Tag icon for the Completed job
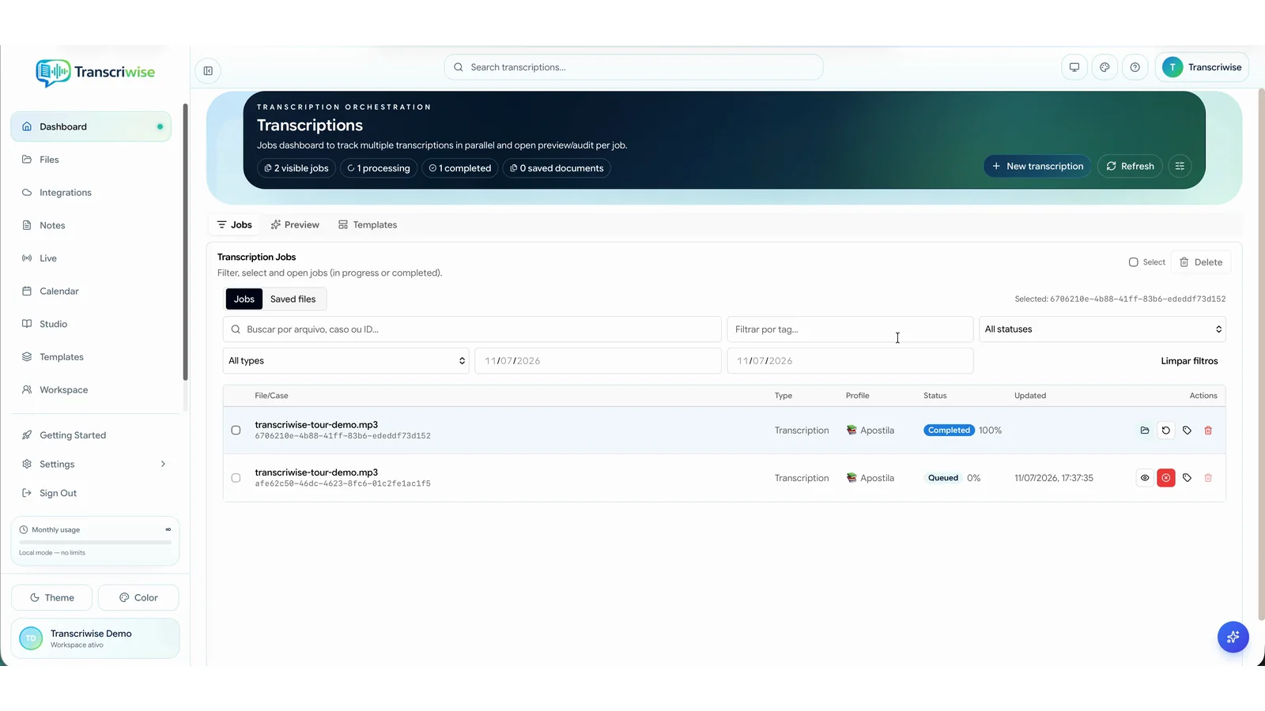1265x711 pixels. click(x=1187, y=431)
